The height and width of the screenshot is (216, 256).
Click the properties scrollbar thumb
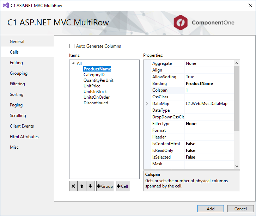click(237, 98)
